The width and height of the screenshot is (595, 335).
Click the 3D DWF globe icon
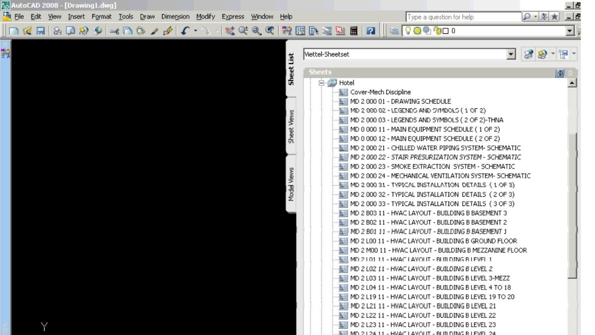[x=98, y=31]
